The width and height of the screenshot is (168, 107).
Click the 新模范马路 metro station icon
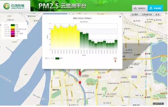(x=146, y=54)
